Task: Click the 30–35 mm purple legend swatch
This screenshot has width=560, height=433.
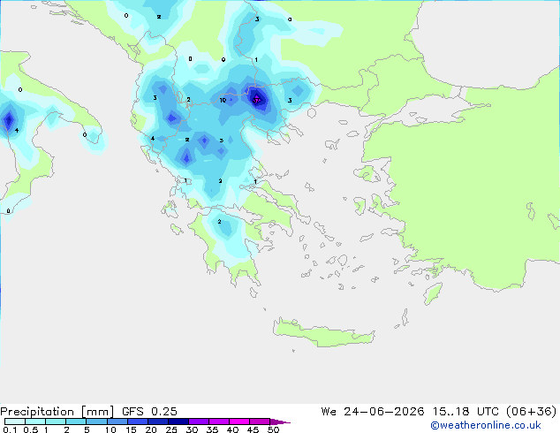Action: (199, 422)
